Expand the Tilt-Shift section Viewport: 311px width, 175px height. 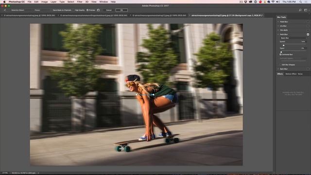(x=278, y=30)
